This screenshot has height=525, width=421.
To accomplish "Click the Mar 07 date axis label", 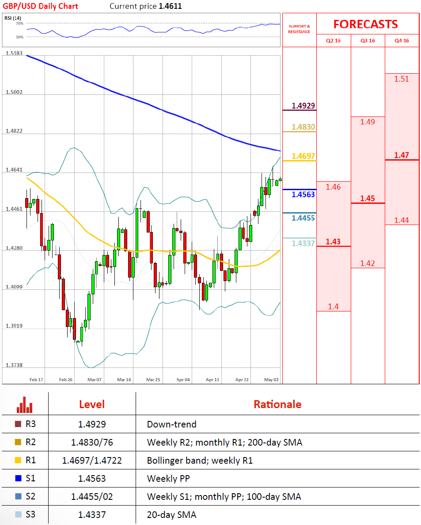I will 95,380.
